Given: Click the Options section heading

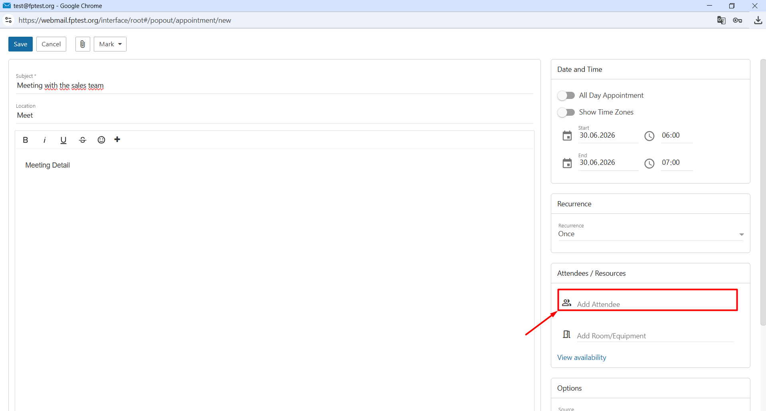Looking at the screenshot, I should click(569, 388).
